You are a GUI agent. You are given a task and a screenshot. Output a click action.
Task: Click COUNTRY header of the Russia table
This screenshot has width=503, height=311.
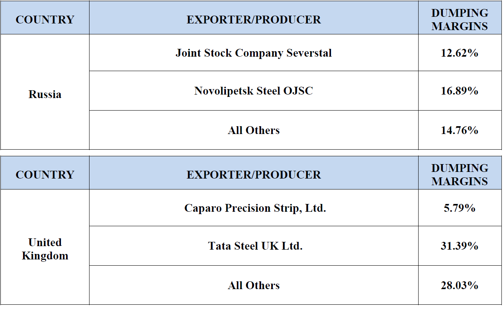45,20
